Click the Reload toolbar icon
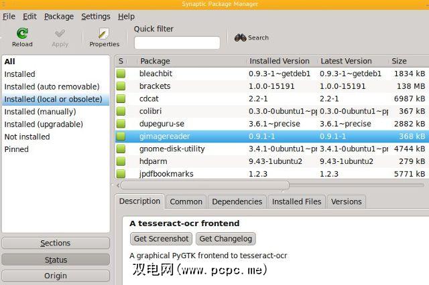Image resolution: width=429 pixels, height=285 pixels. tap(22, 33)
